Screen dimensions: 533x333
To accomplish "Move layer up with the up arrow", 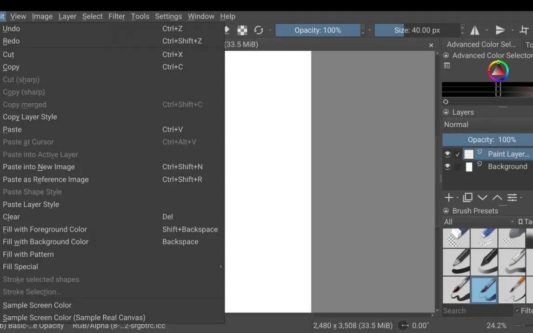I will pyautogui.click(x=497, y=198).
